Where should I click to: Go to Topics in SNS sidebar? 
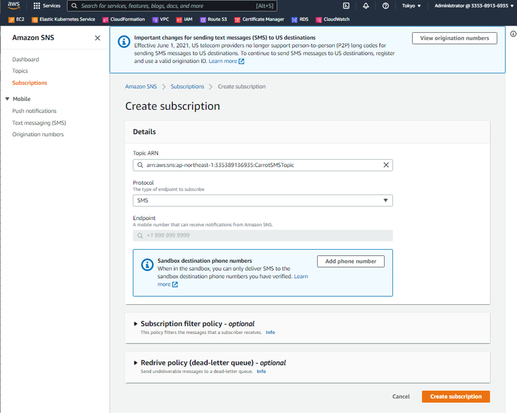click(x=20, y=71)
